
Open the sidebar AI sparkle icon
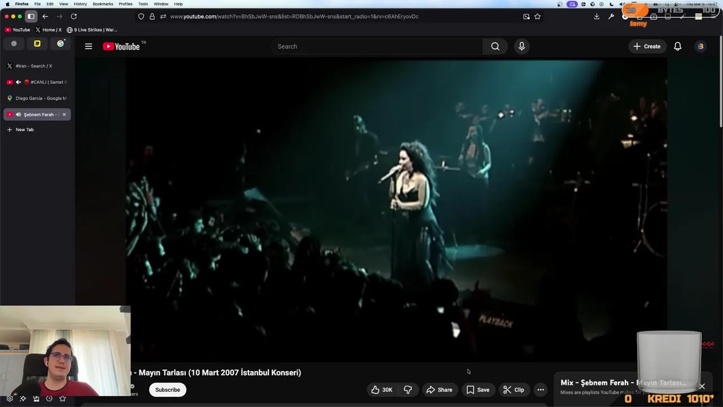click(23, 399)
